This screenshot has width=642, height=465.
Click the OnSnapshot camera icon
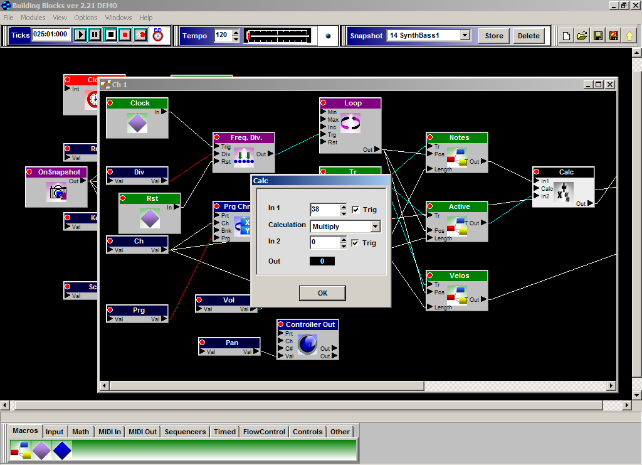(58, 192)
